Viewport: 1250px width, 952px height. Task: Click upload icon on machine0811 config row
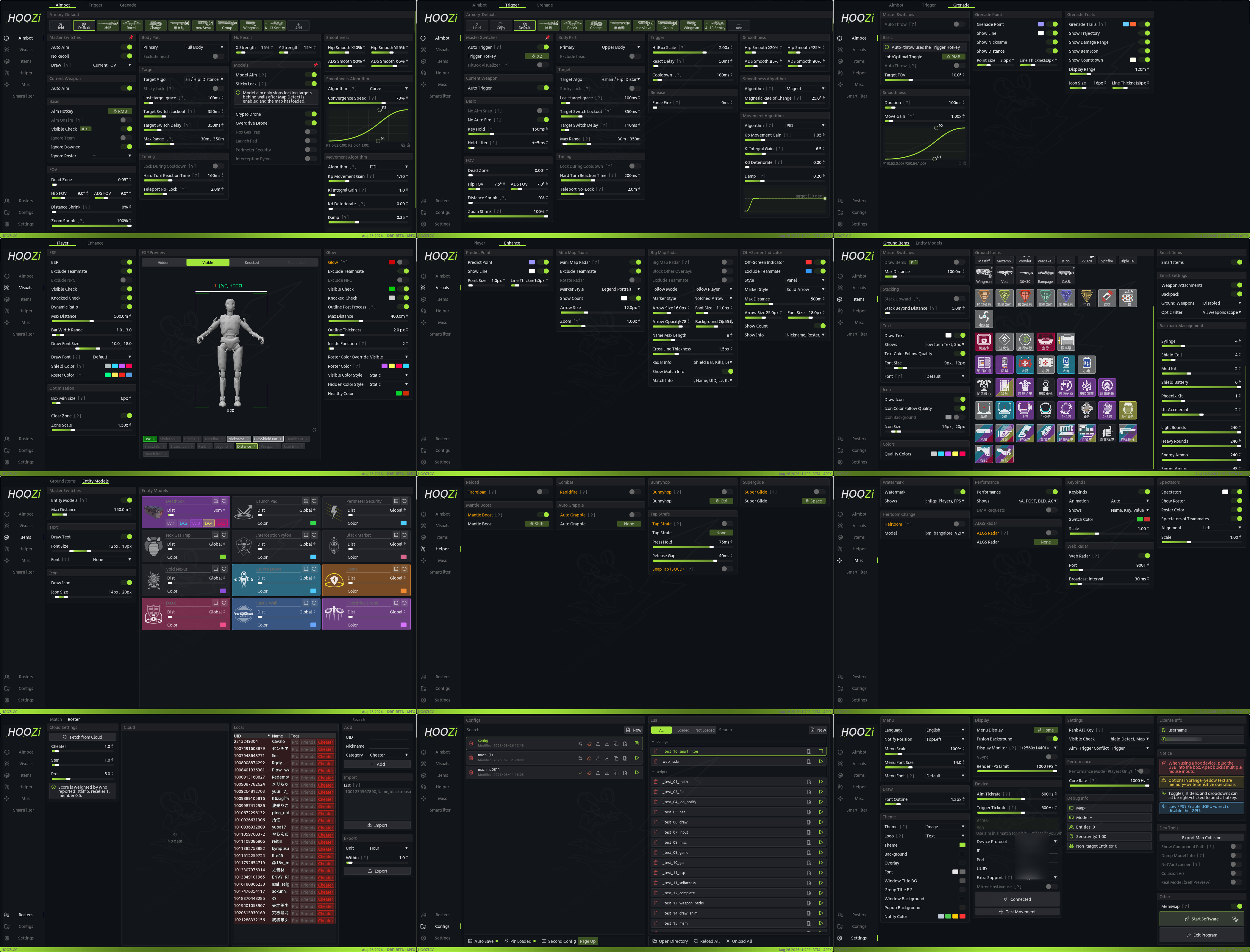click(598, 772)
